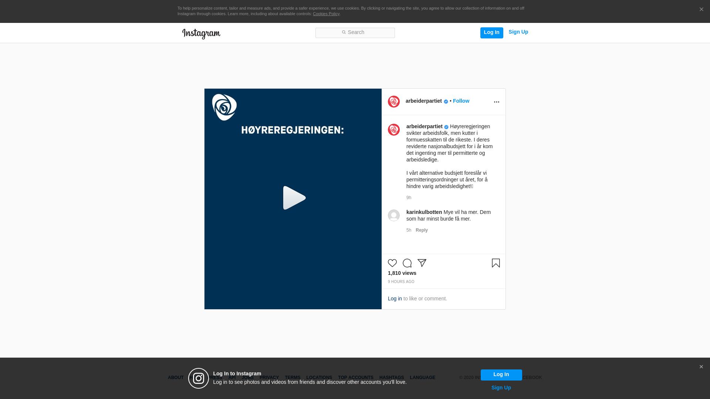Close the bottom Log In banner
Viewport: 710px width, 399px height.
(701, 367)
